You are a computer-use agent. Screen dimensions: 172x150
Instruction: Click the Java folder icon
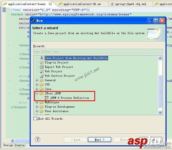click(42, 89)
